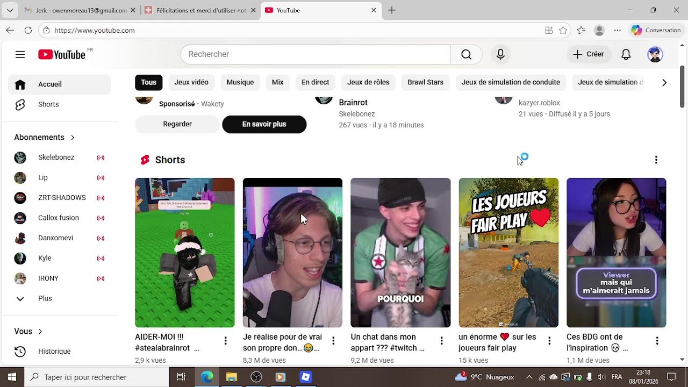Click Windows search box Taper ici pour rechercher
Viewport: 688px width, 387px height.
(97, 377)
